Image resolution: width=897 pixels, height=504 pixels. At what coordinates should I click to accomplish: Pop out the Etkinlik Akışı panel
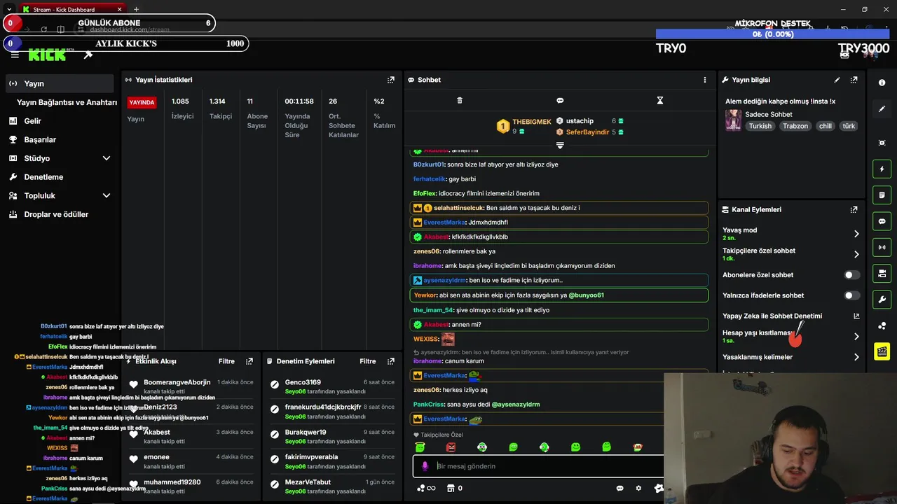coord(249,361)
